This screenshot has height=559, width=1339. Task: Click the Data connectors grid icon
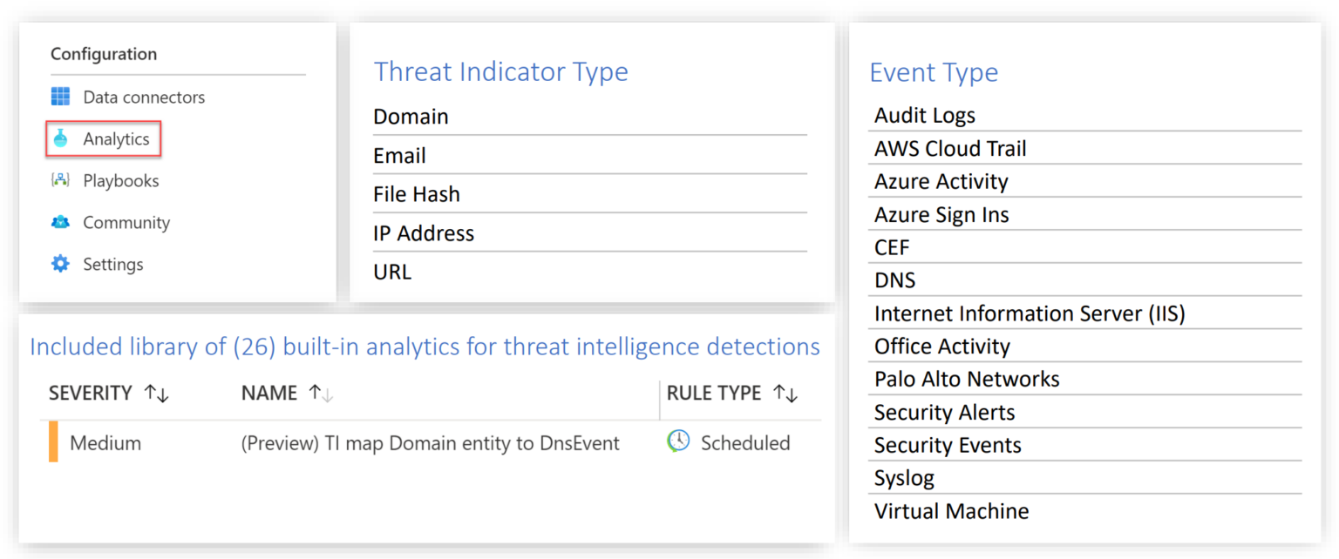[60, 97]
